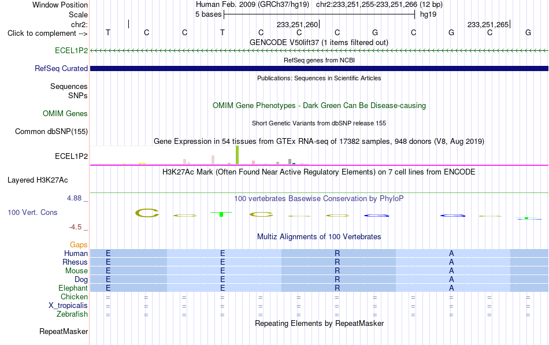Open 'Multiz Alignments of 100 Vertebrates' title
Image resolution: width=549 pixels, height=345 pixels.
(319, 237)
